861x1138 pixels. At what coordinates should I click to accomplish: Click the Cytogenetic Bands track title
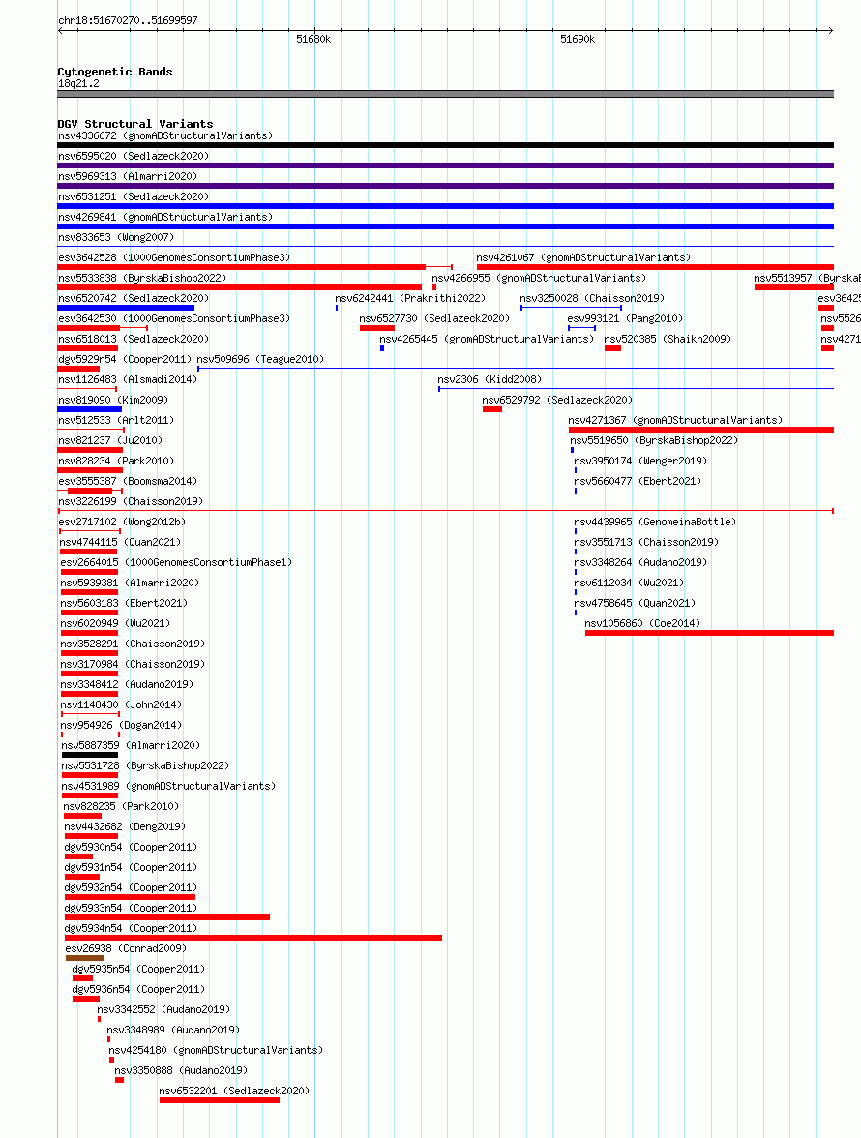(114, 72)
